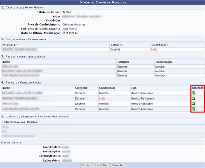
Task: Click the green check in the Membro Permanente row
Action: [x=193, y=98]
